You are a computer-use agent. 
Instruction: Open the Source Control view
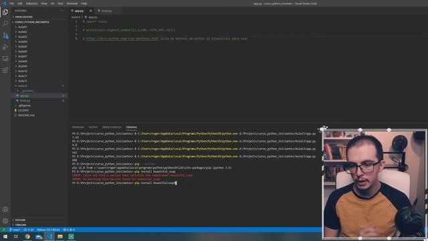pyautogui.click(x=5, y=35)
